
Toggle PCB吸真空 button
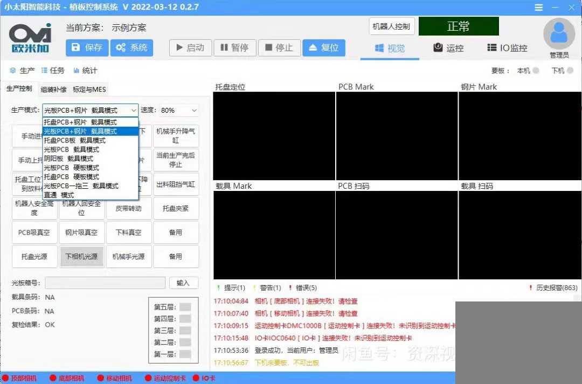tap(34, 232)
